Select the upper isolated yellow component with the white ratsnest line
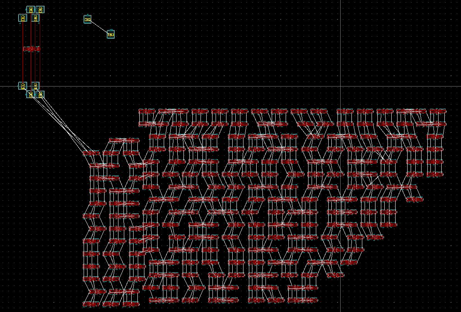Image resolution: width=461 pixels, height=312 pixels. 87,20
